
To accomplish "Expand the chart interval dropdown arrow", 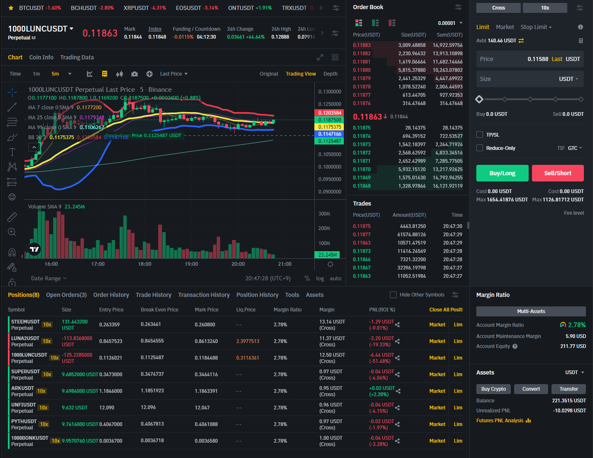I will click(x=70, y=74).
